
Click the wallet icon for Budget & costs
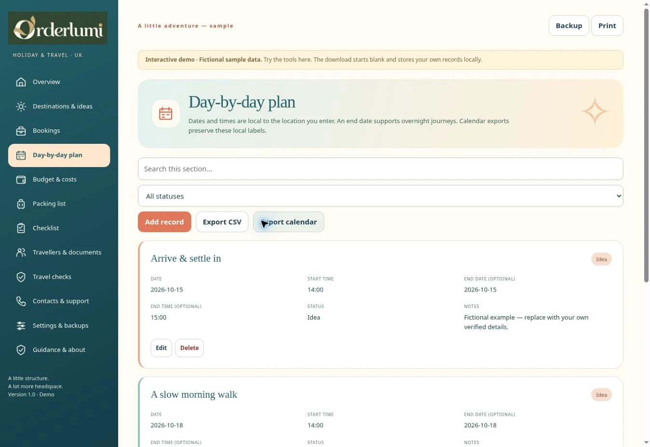[21, 180]
